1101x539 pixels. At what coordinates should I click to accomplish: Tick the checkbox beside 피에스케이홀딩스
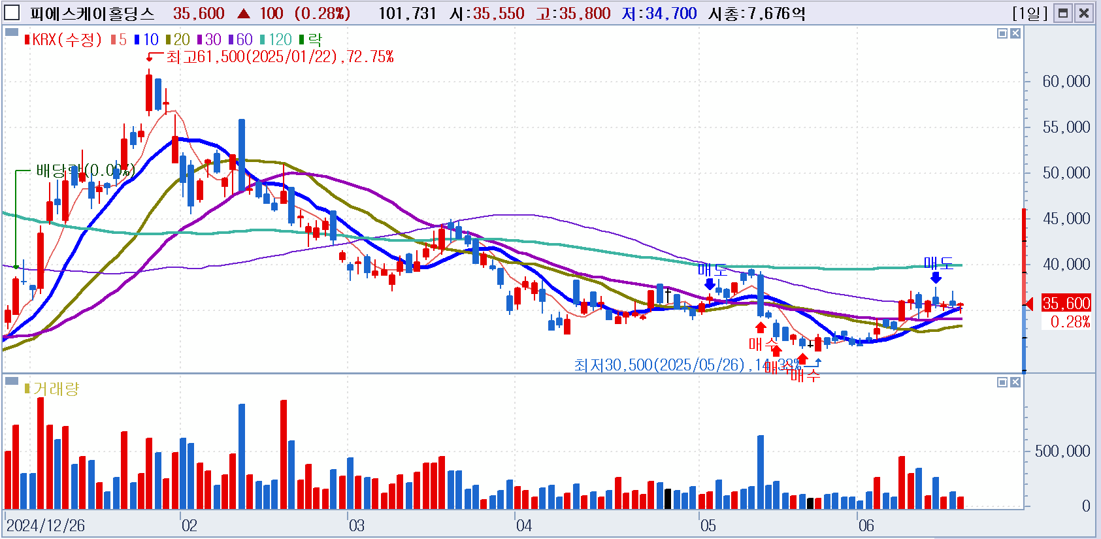[x=12, y=12]
